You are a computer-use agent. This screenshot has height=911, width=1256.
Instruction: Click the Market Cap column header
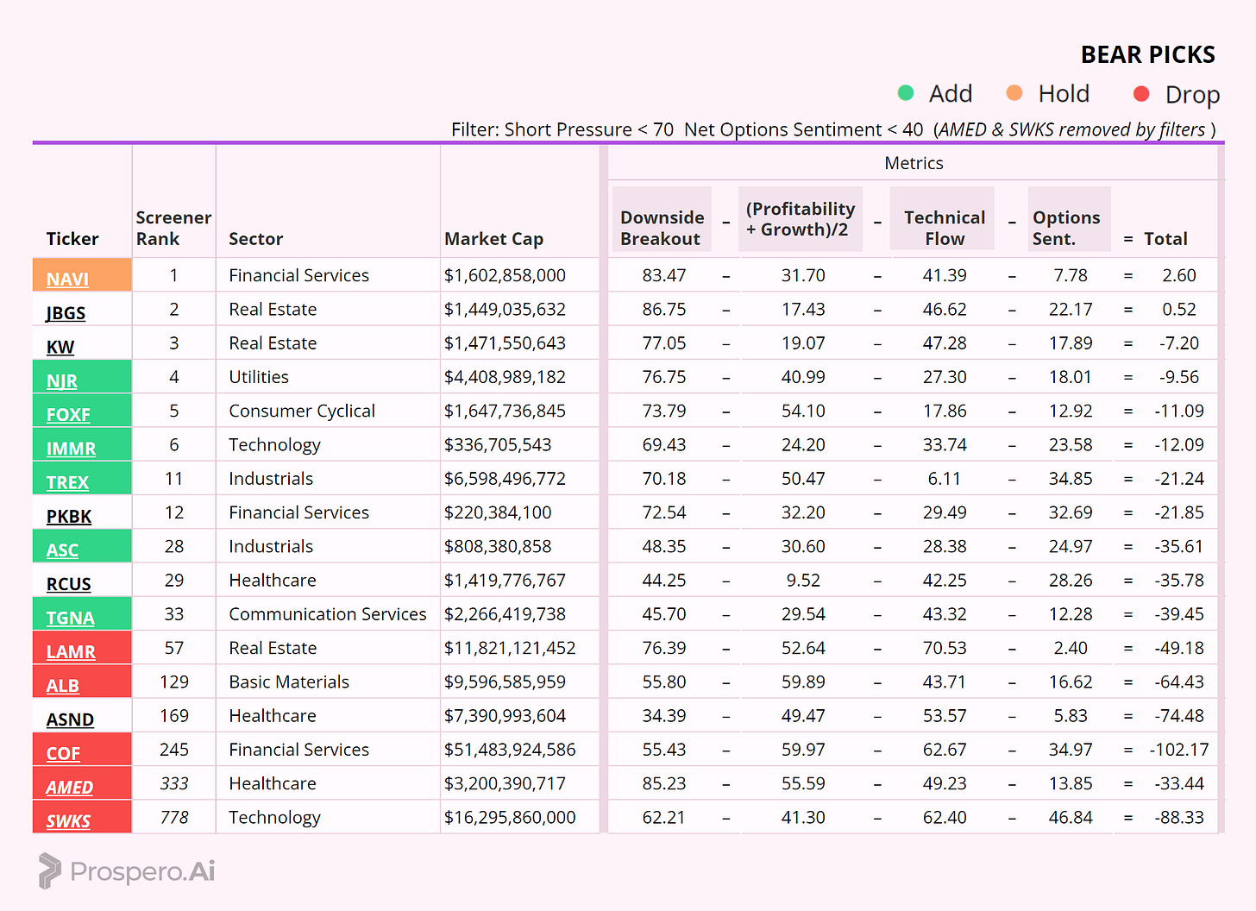pos(493,239)
